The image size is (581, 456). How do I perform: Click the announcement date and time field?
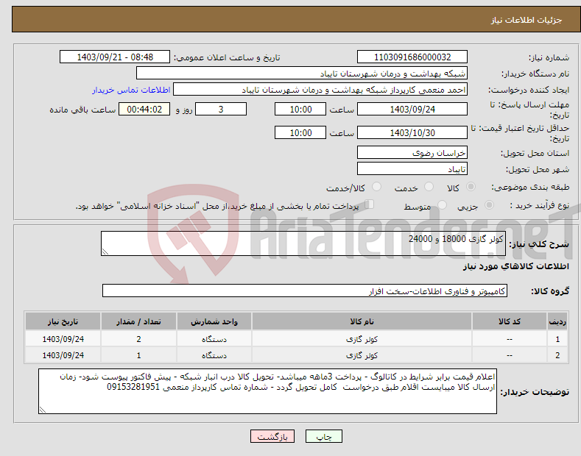(115, 57)
